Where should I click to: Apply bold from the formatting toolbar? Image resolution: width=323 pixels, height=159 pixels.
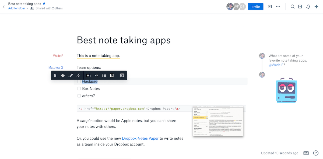click(x=55, y=76)
